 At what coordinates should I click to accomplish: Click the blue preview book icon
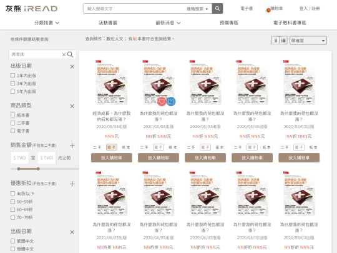point(171,101)
